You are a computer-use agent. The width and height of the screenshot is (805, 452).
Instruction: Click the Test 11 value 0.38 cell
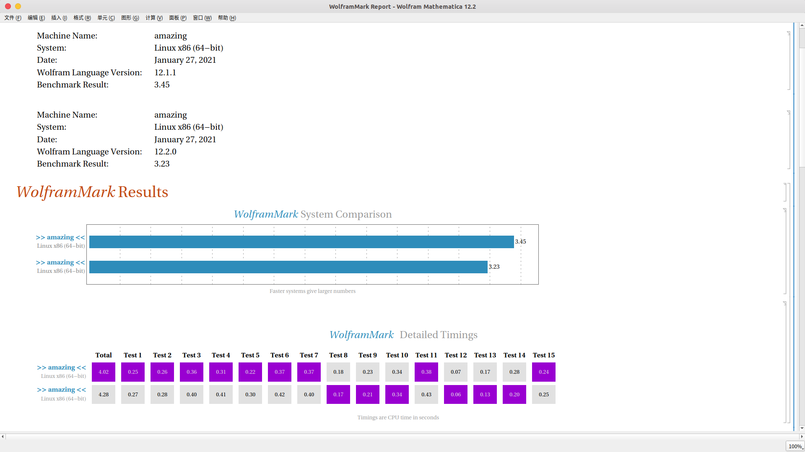tap(426, 372)
